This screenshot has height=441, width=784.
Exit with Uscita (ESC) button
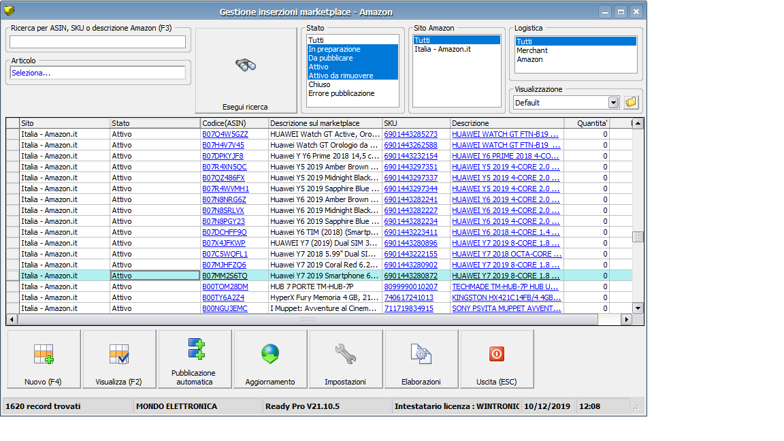[x=497, y=359]
